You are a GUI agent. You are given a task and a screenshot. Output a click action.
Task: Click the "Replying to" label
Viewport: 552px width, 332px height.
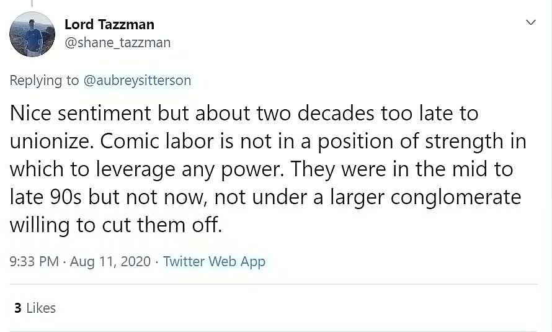45,80
